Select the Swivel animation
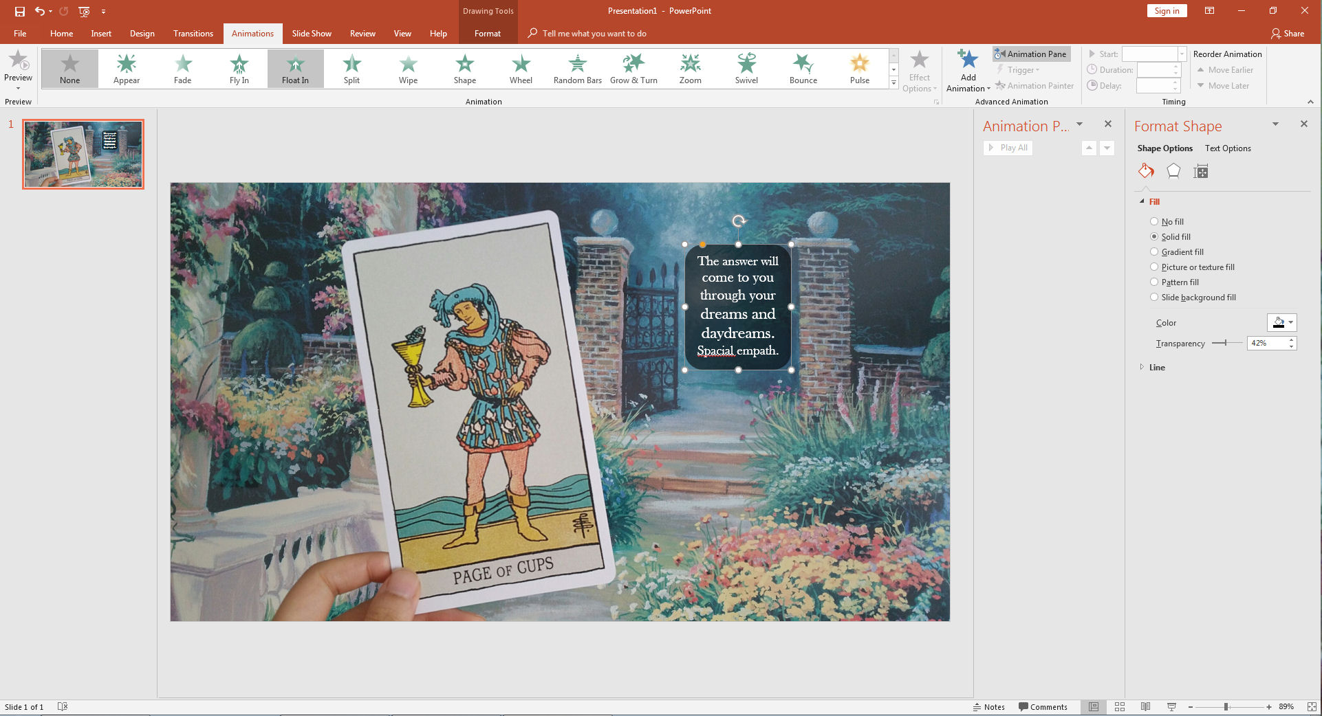 pos(746,69)
